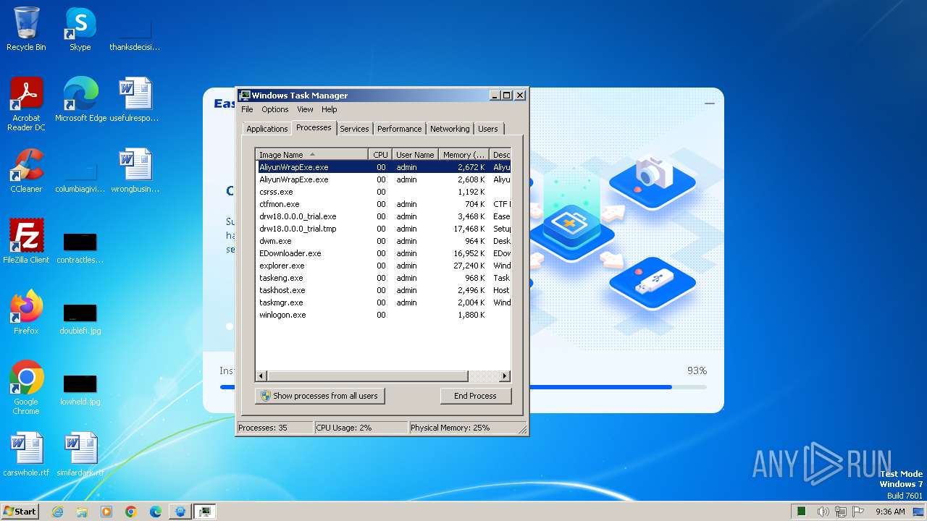
Task: Open the File menu in Task Manager
Action: click(247, 109)
